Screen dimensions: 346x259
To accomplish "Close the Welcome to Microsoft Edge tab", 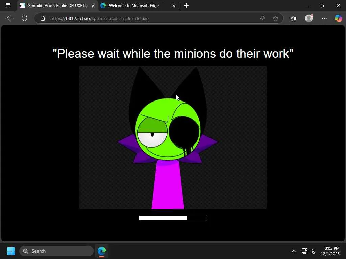I will tap(174, 6).
